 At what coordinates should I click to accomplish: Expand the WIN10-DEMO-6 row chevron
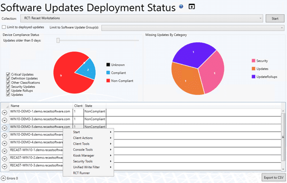click(5, 136)
